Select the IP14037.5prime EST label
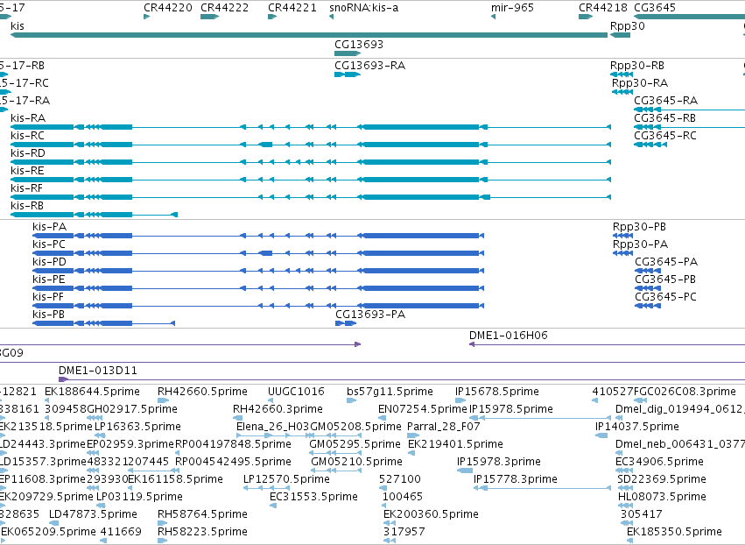 point(637,427)
